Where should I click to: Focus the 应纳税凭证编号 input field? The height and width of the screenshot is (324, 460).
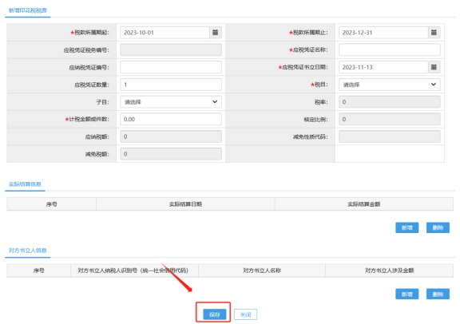(171, 67)
